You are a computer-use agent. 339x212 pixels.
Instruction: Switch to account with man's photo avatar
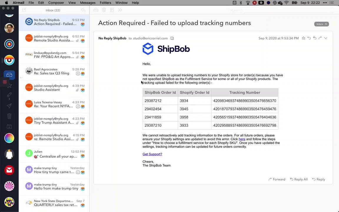tap(9, 28)
